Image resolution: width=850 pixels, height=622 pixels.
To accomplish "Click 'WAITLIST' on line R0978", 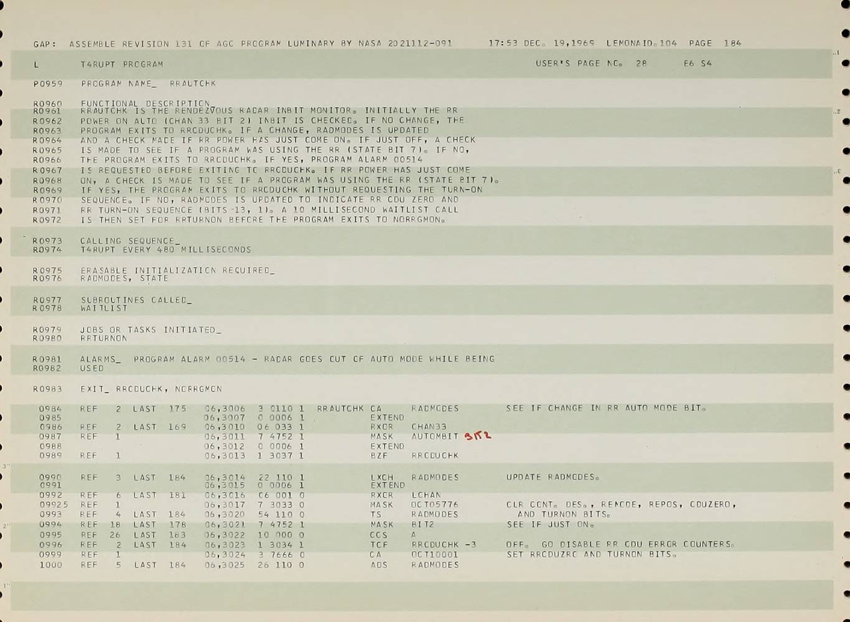I will point(104,308).
